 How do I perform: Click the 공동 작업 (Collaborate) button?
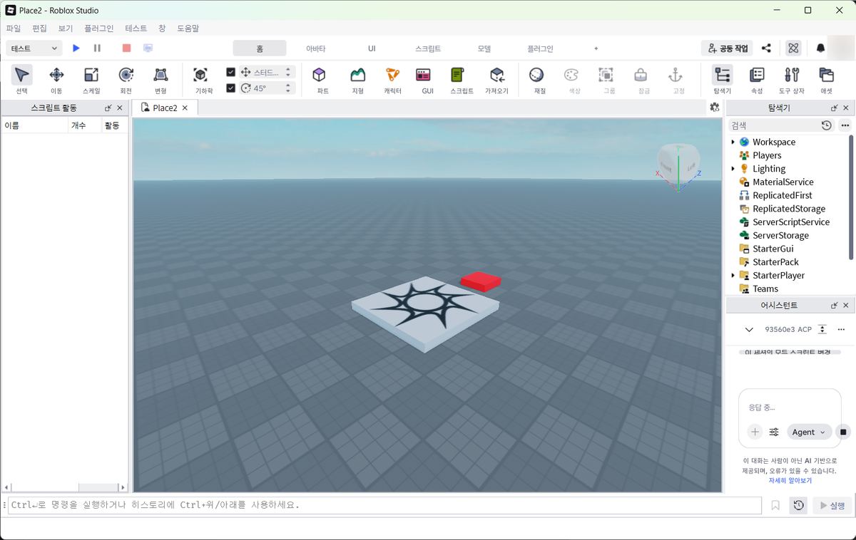[728, 48]
